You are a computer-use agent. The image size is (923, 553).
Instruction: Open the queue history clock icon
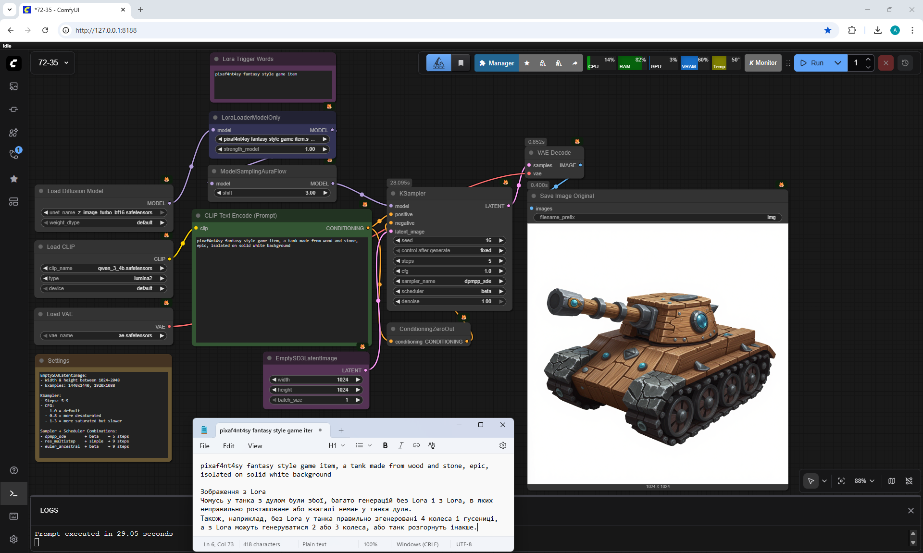[x=905, y=63]
